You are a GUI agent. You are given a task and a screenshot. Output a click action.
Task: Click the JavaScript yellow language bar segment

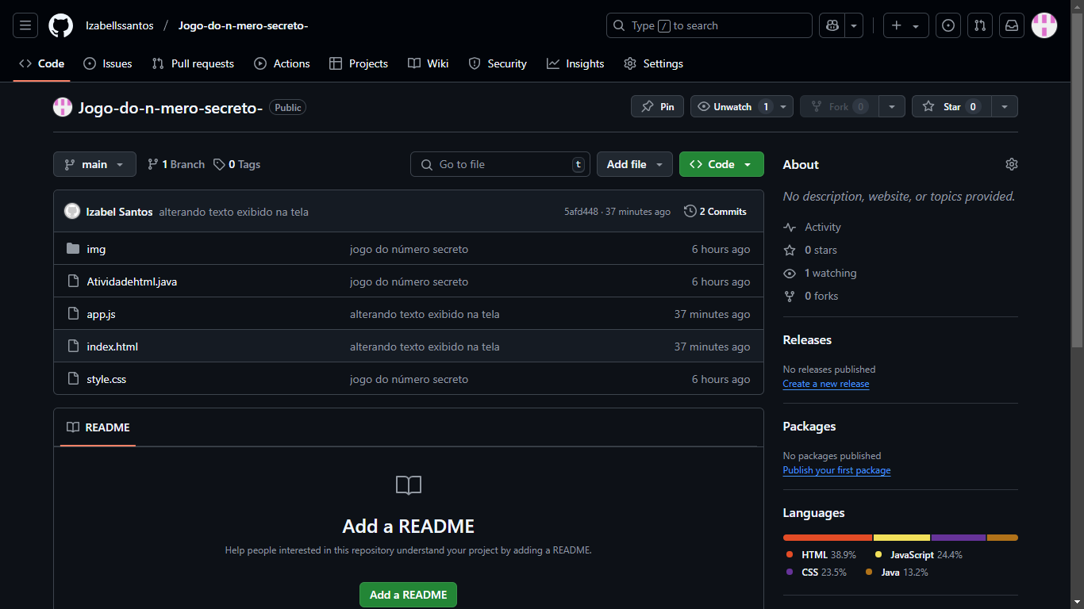point(902,538)
